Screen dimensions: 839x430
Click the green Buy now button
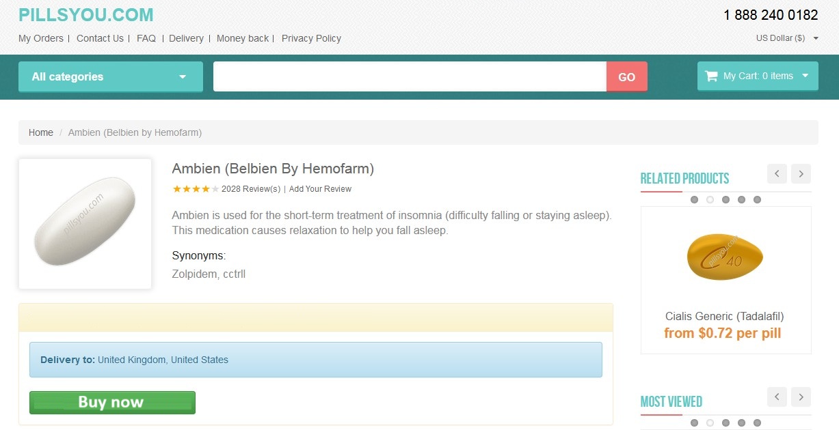click(x=112, y=403)
